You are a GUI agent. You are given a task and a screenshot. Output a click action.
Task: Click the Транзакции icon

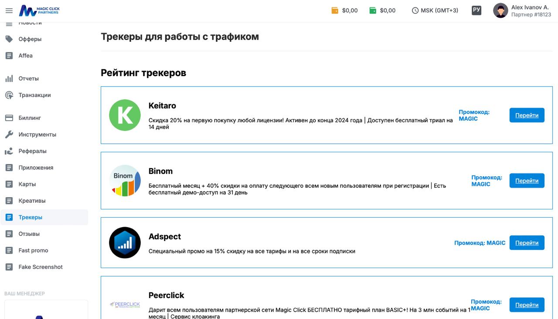pos(9,95)
